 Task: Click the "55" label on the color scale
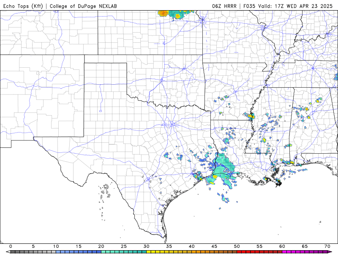259,246
